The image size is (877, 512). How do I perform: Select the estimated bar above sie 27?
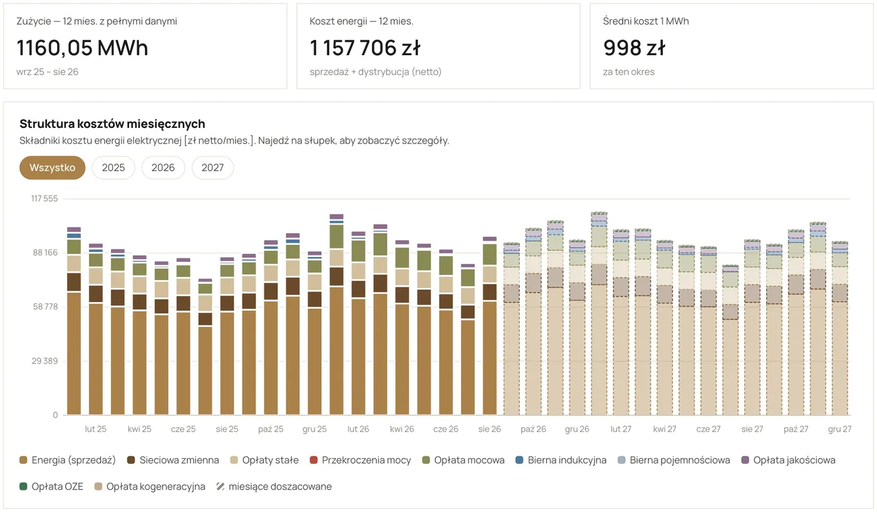point(752,327)
